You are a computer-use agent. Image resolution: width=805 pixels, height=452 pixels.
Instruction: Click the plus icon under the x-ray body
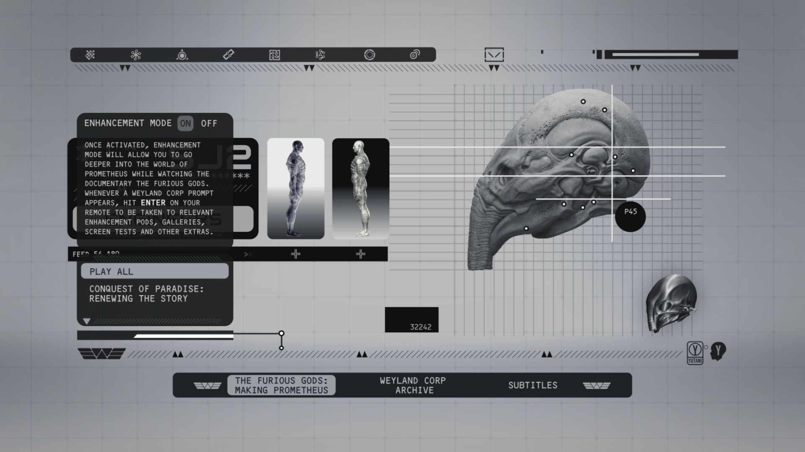pyautogui.click(x=296, y=254)
